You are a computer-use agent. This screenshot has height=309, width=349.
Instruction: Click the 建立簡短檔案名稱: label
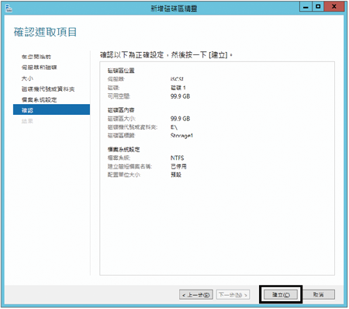click(x=130, y=166)
